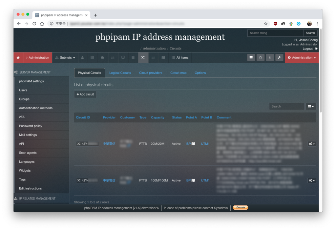Open the dashboard grid icon button
Image resolution: width=336 pixels, height=230 pixels.
[x=251, y=57]
